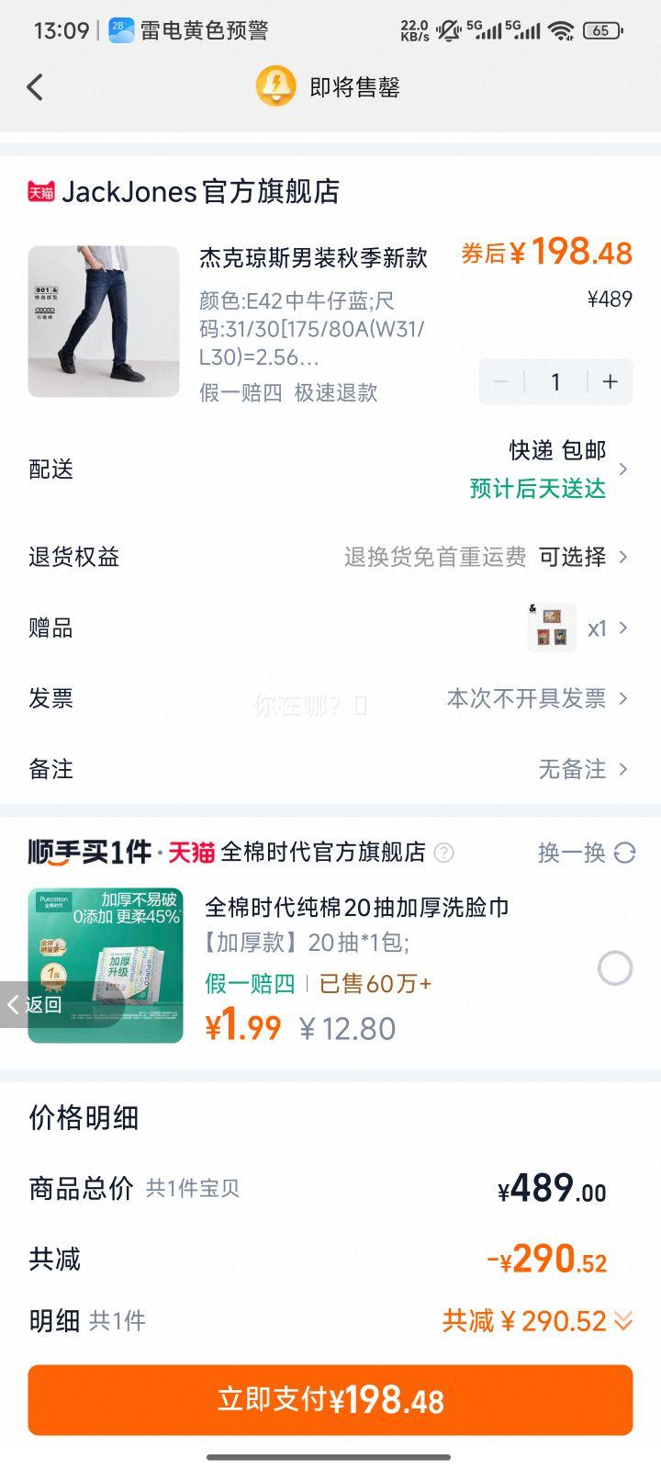The width and height of the screenshot is (661, 1470).
Task: Tap the question mark help icon
Action: pyautogui.click(x=443, y=853)
